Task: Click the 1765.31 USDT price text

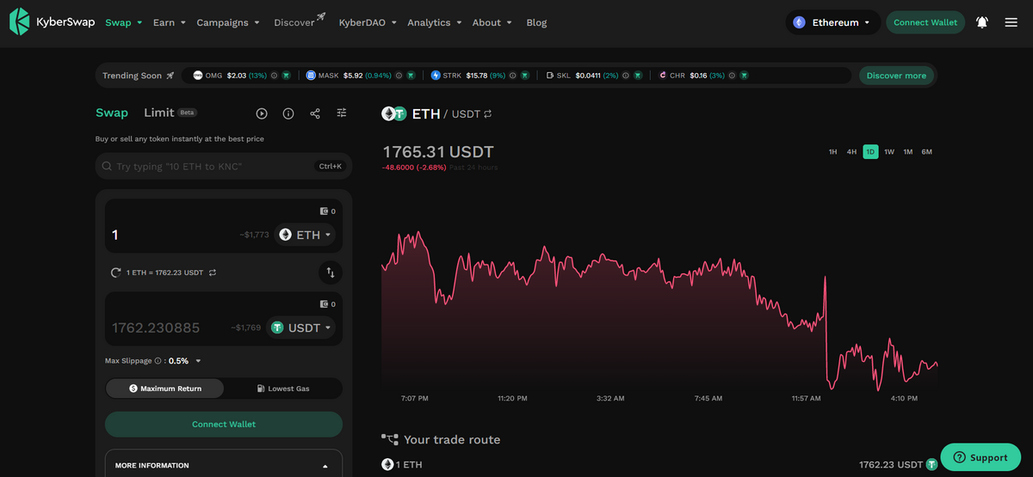Action: pyautogui.click(x=438, y=151)
